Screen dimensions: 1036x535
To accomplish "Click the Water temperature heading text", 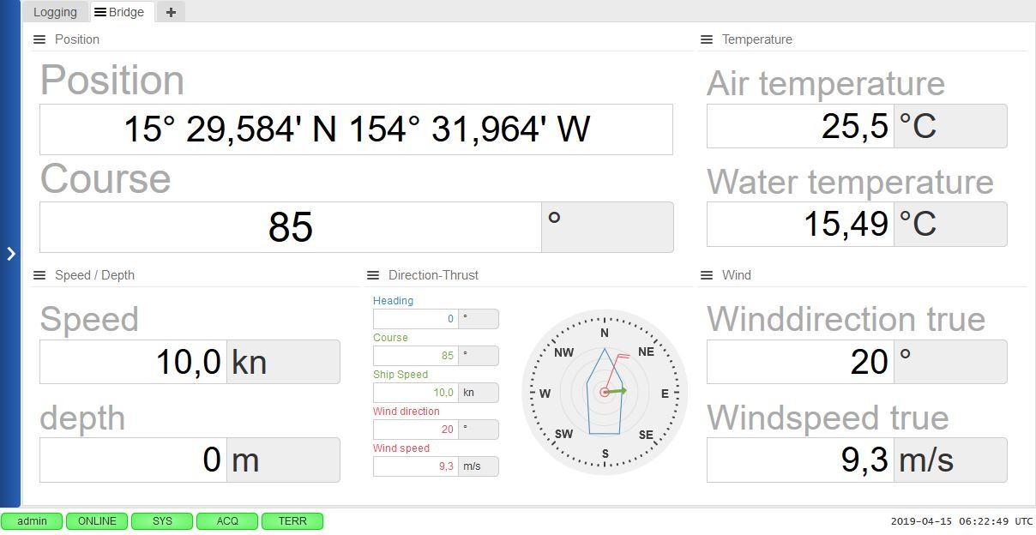I will coord(850,182).
